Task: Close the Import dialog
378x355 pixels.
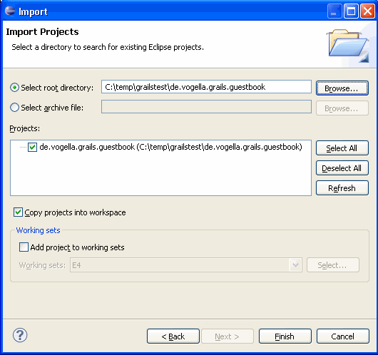Action: tap(367, 11)
